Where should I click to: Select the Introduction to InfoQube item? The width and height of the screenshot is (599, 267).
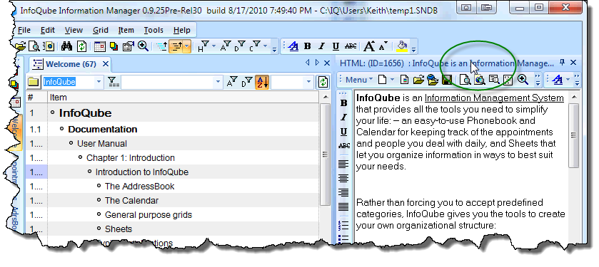(142, 172)
